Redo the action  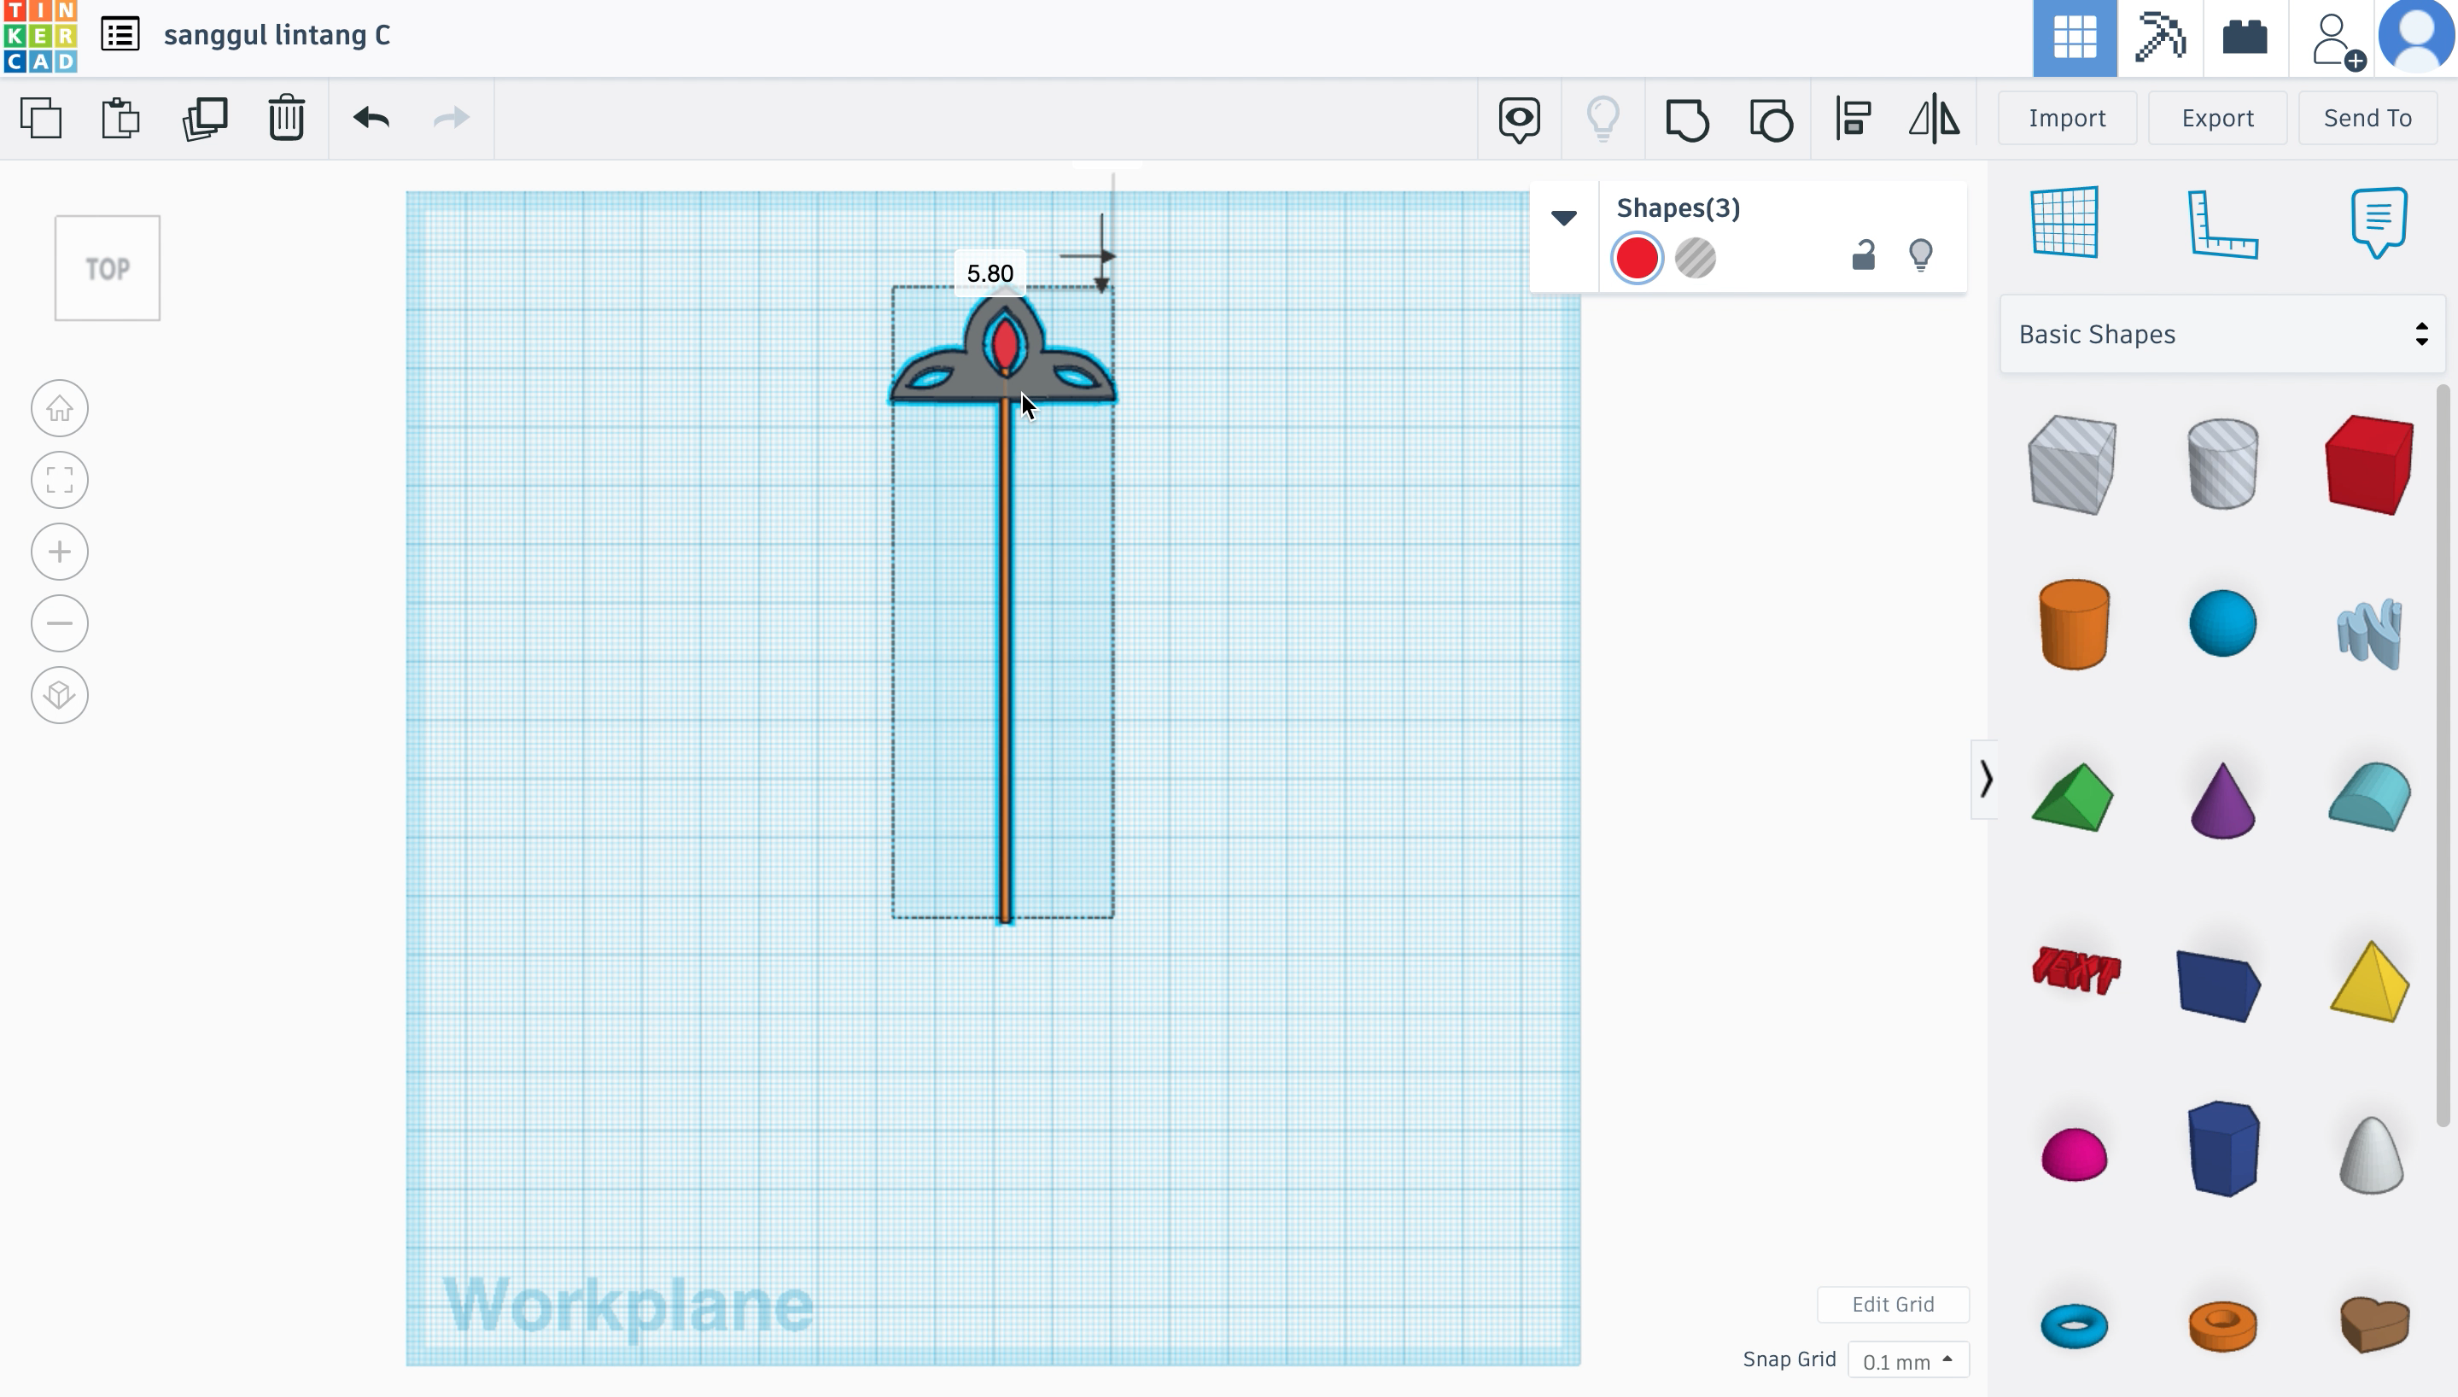click(x=451, y=118)
